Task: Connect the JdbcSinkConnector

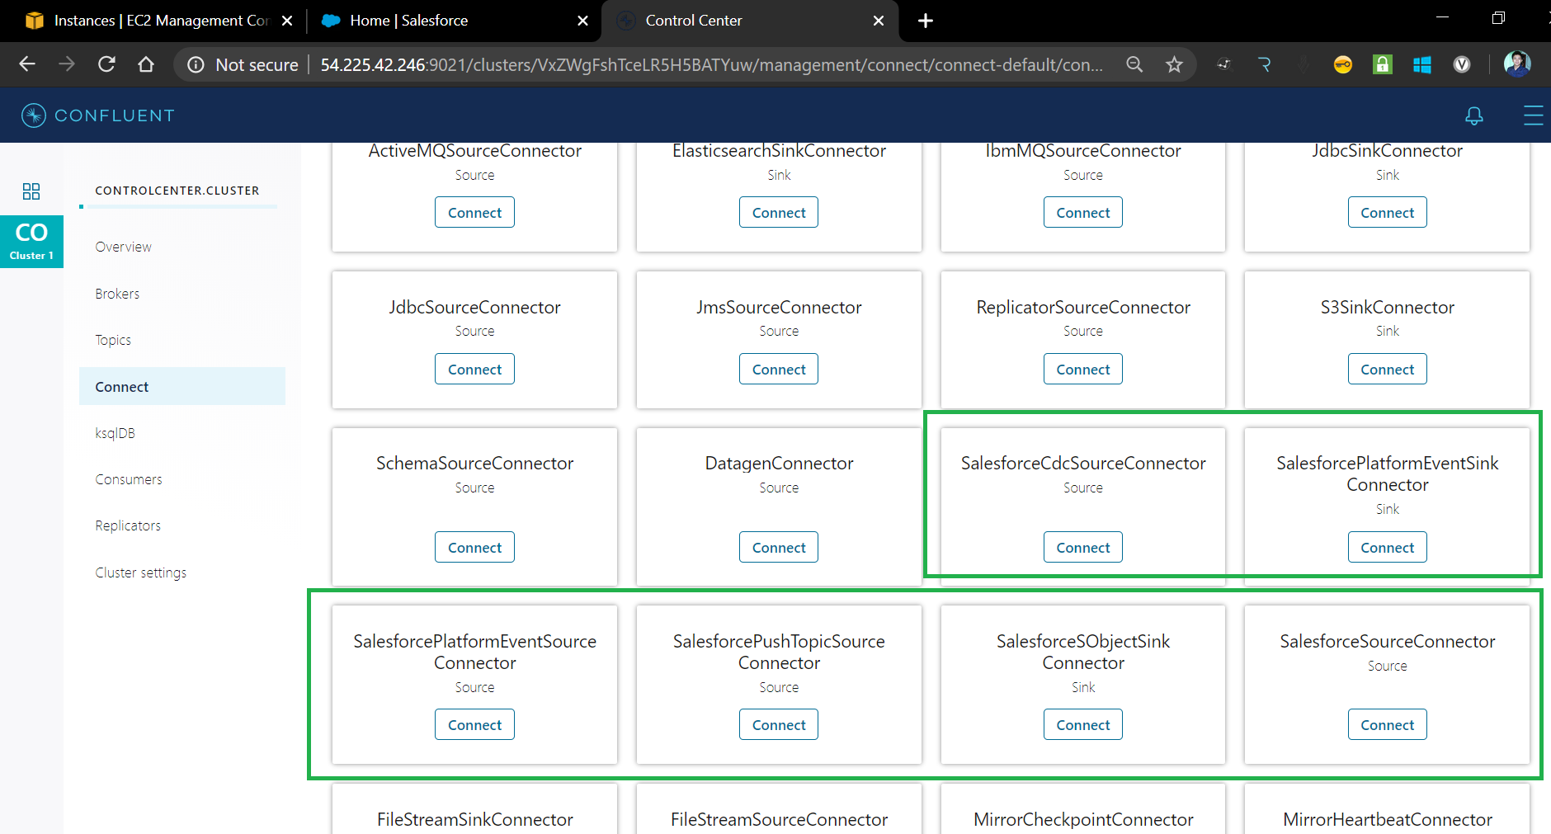Action: pyautogui.click(x=1388, y=212)
